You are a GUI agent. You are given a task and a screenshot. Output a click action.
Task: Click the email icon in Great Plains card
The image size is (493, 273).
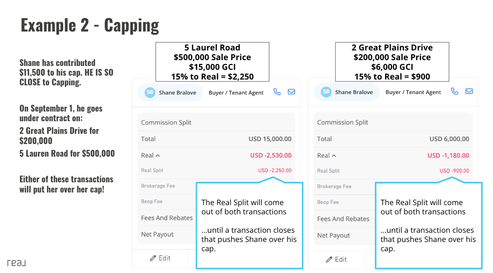469,91
